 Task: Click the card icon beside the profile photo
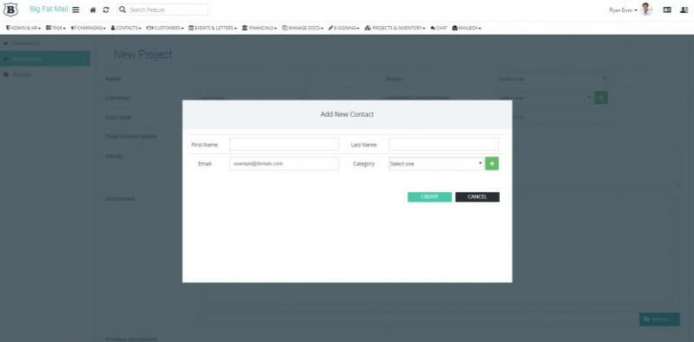coord(667,10)
